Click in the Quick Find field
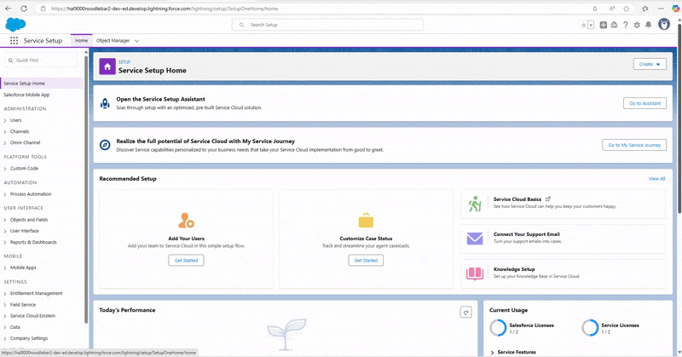Viewport: 682px width, 357px height. [x=41, y=60]
